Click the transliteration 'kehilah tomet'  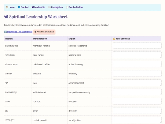click(39, 92)
